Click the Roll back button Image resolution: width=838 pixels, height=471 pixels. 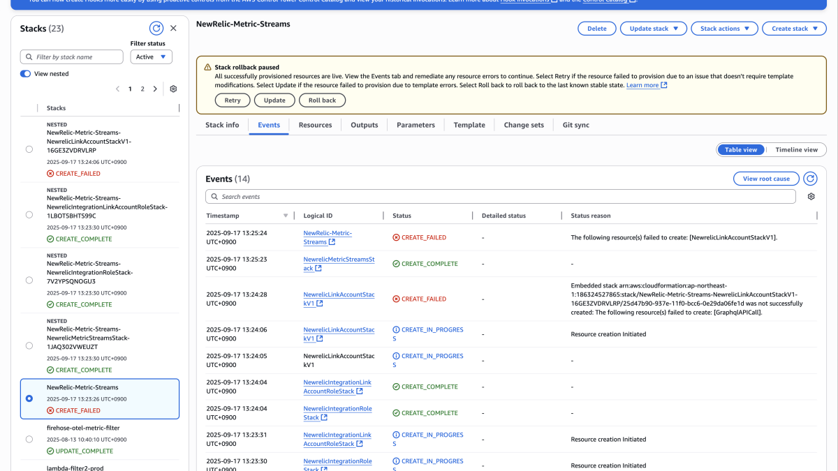[x=323, y=100]
